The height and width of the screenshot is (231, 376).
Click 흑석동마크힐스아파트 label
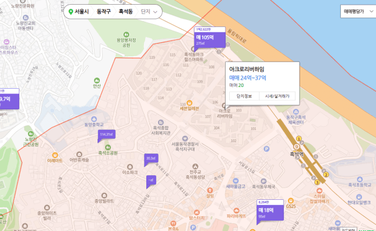coord(194,57)
